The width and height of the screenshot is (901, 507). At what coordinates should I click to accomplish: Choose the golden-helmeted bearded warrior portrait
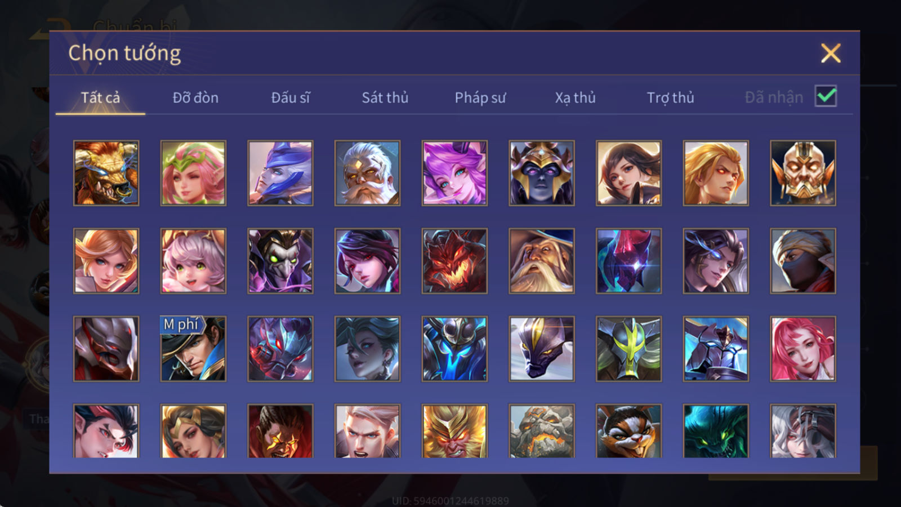tap(803, 173)
